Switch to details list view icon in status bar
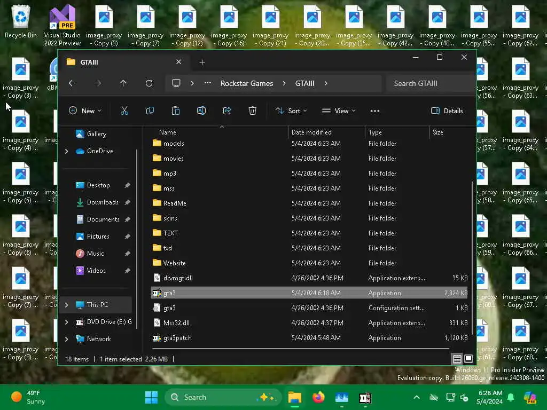547x410 pixels. pyautogui.click(x=457, y=359)
